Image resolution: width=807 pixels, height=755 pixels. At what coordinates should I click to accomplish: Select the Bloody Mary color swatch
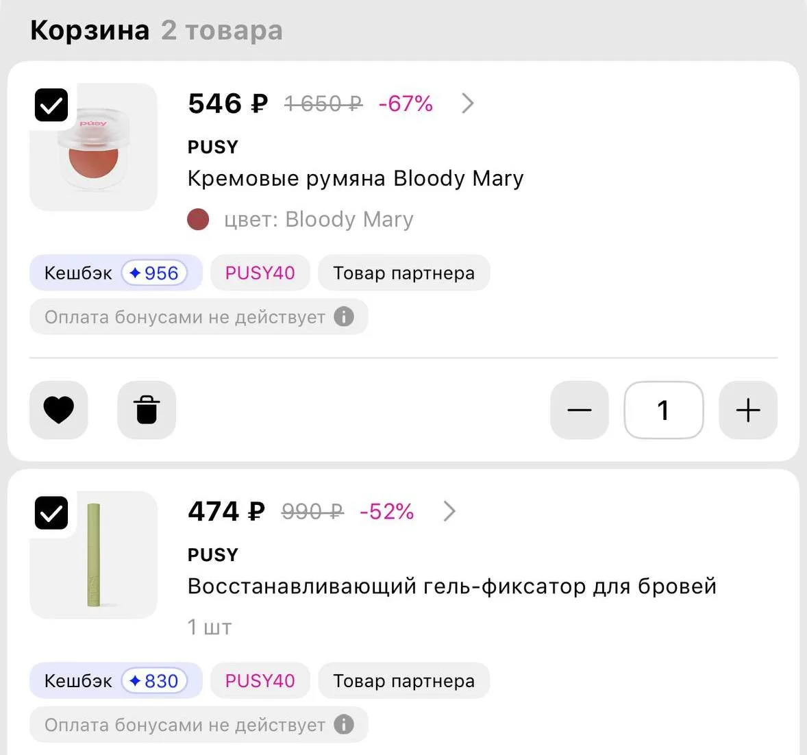[x=198, y=219]
